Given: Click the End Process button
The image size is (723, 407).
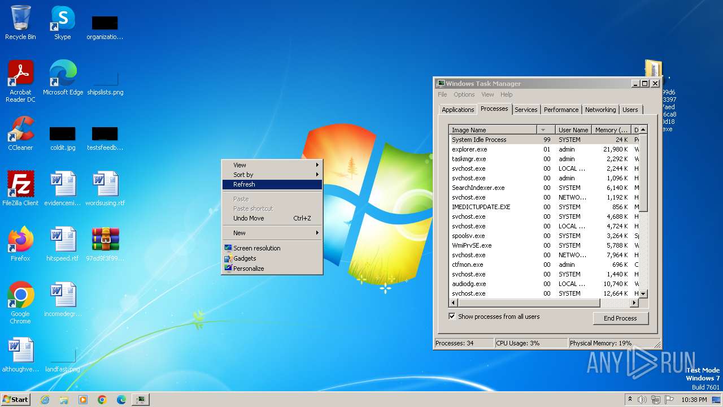Looking at the screenshot, I should (620, 318).
